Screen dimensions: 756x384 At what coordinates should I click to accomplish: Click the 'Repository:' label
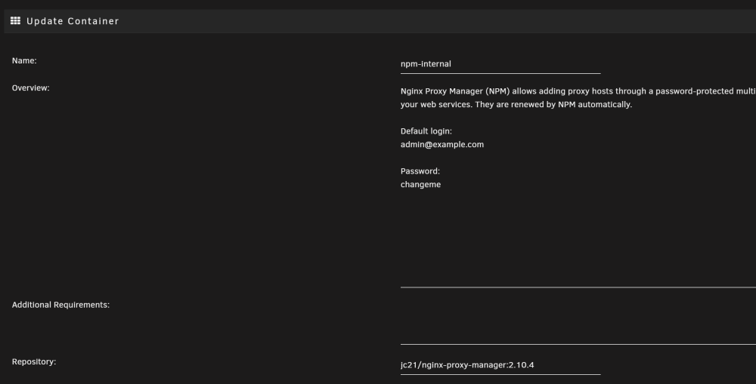click(34, 362)
